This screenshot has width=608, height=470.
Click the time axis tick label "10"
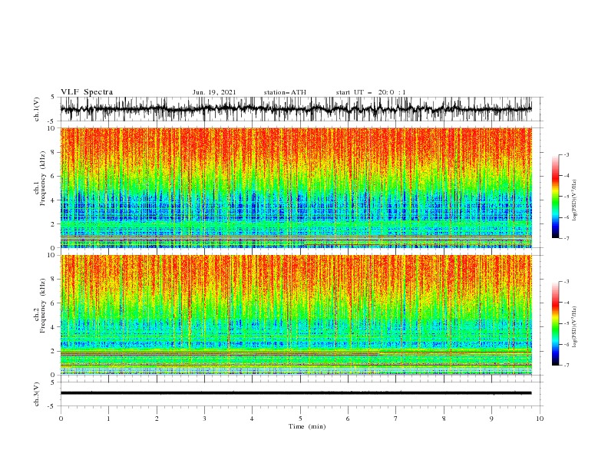(540, 419)
